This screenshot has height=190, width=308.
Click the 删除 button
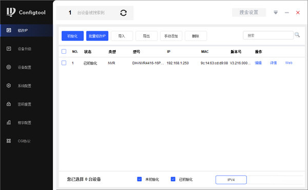[x=196, y=36]
